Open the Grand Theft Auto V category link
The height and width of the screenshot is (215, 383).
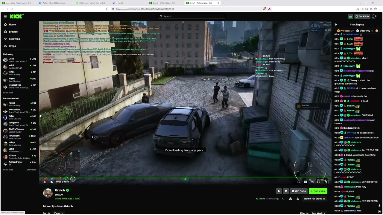tap(68, 199)
